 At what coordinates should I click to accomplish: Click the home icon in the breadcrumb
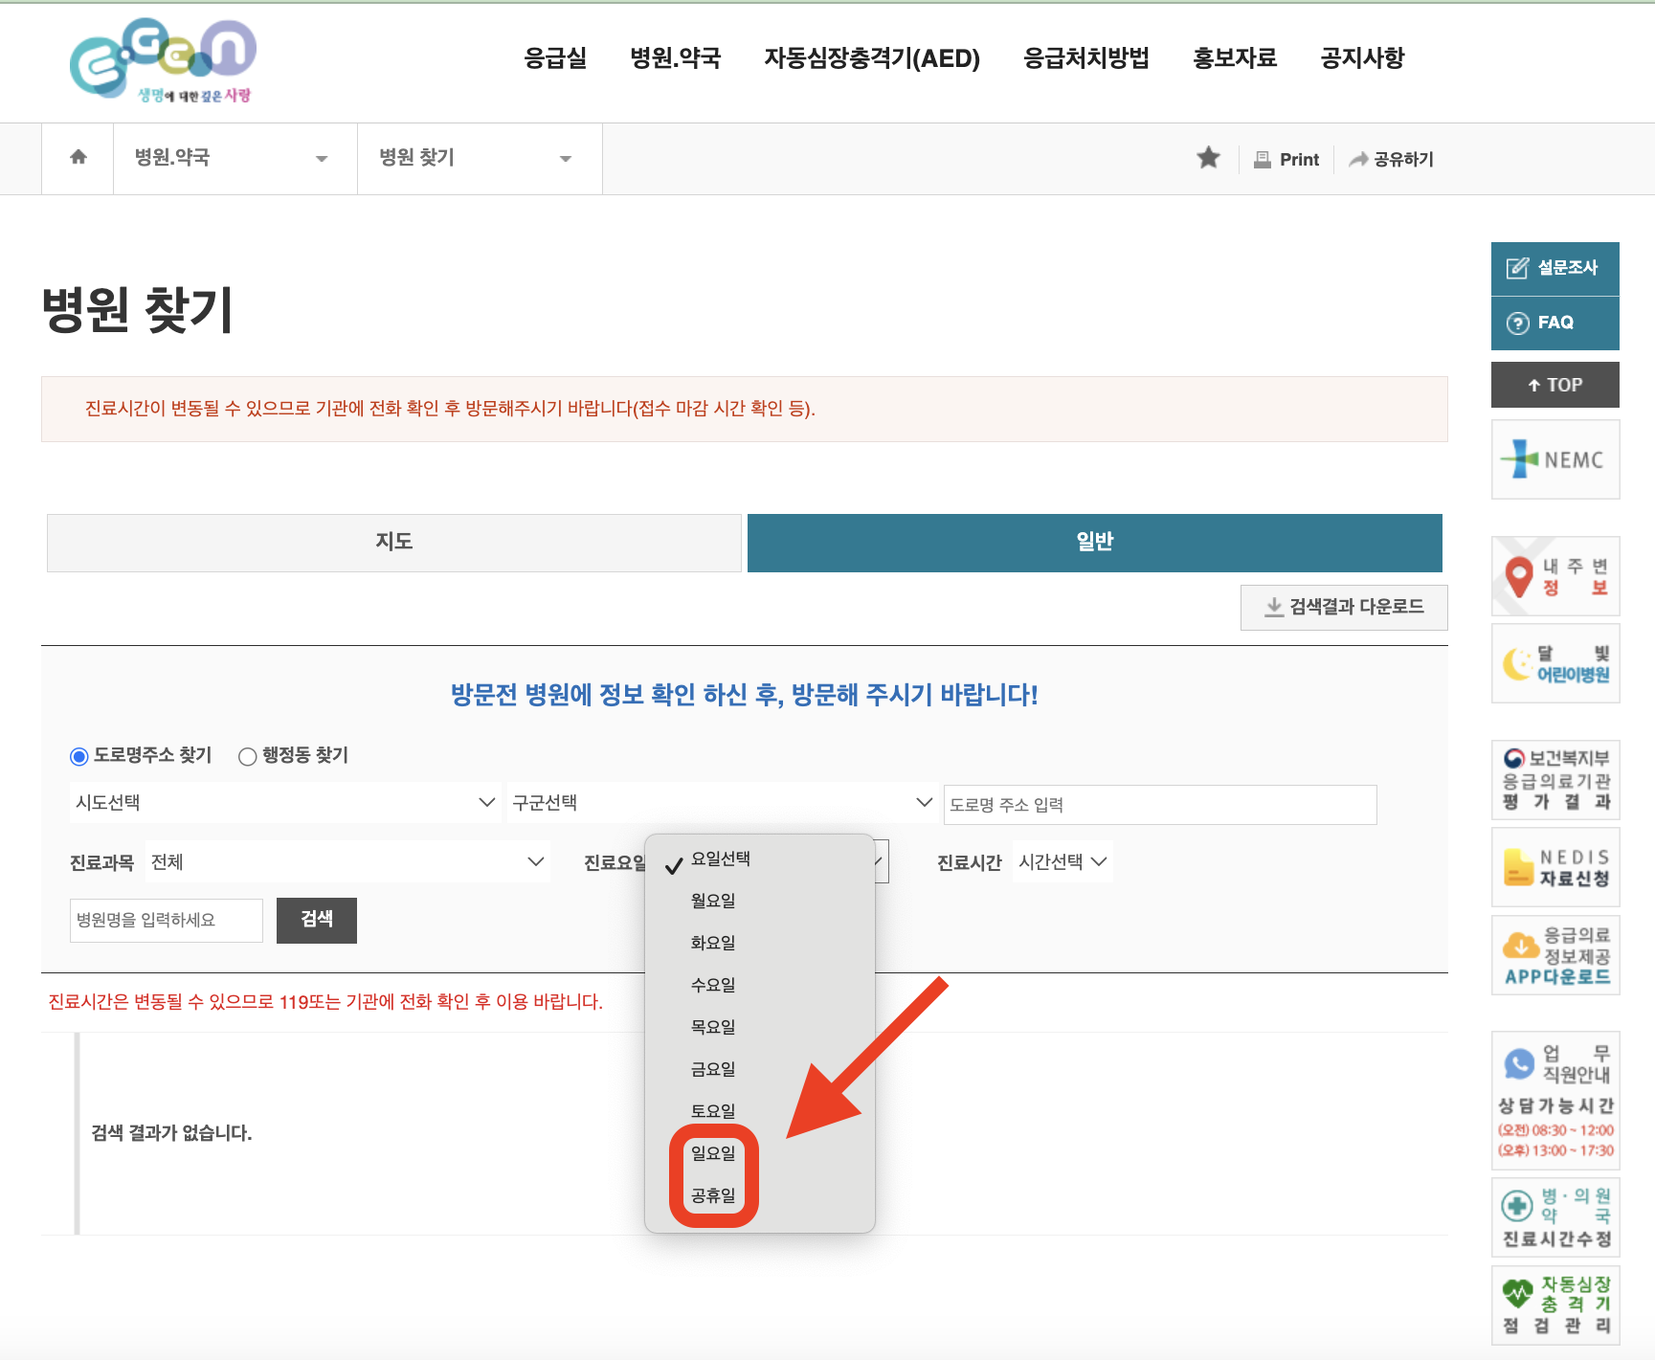[x=77, y=158]
